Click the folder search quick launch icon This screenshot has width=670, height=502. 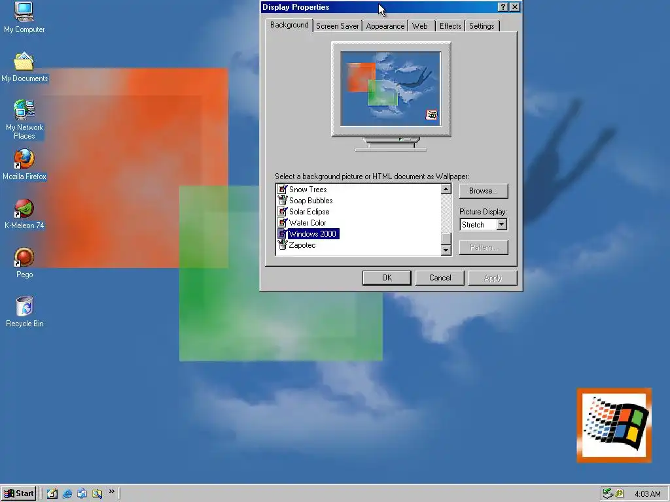click(97, 494)
